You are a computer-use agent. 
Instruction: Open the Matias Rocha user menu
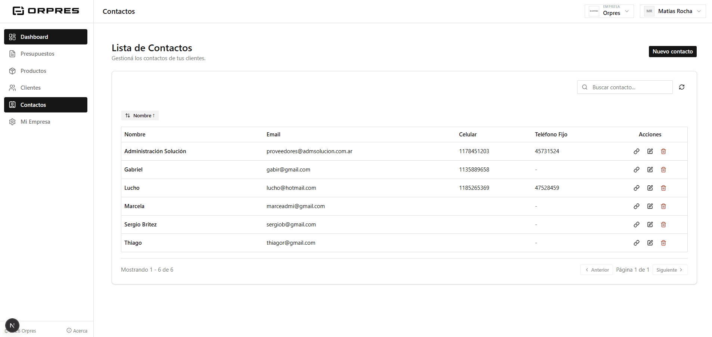coord(672,11)
